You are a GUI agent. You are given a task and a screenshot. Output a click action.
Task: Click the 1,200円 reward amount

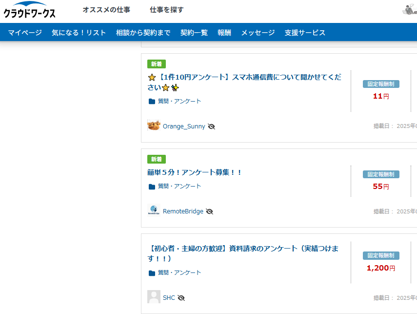[381, 268]
